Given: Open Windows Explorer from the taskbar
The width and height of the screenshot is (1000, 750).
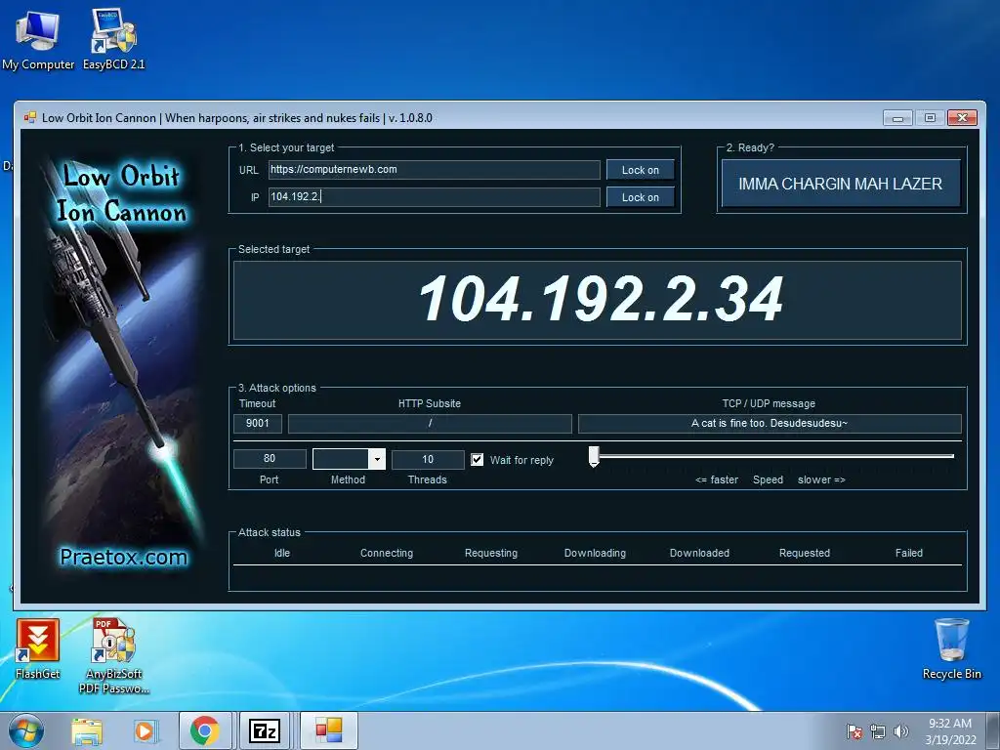Looking at the screenshot, I should click(87, 731).
